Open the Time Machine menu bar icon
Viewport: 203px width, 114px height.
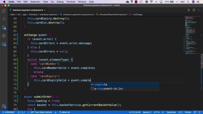[x=141, y=2]
